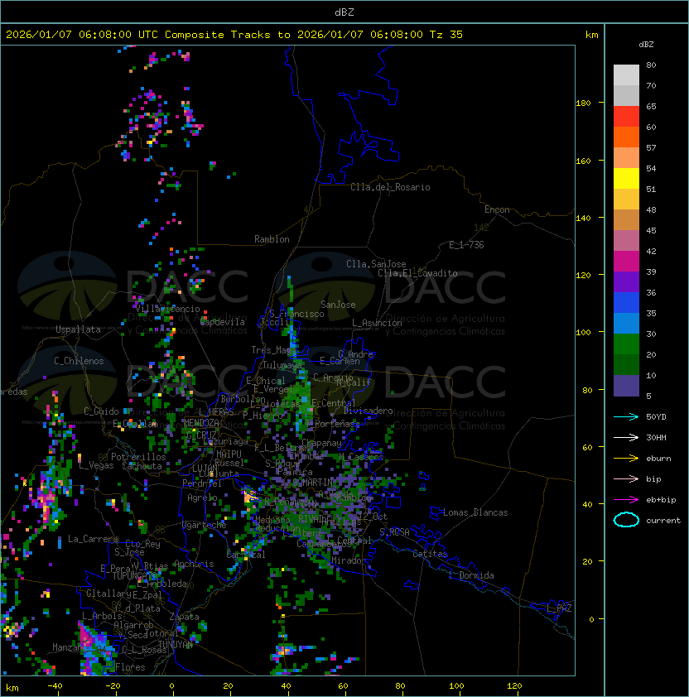Click the MENDOZA city label on map
This screenshot has width=689, height=697.
pyautogui.click(x=202, y=423)
